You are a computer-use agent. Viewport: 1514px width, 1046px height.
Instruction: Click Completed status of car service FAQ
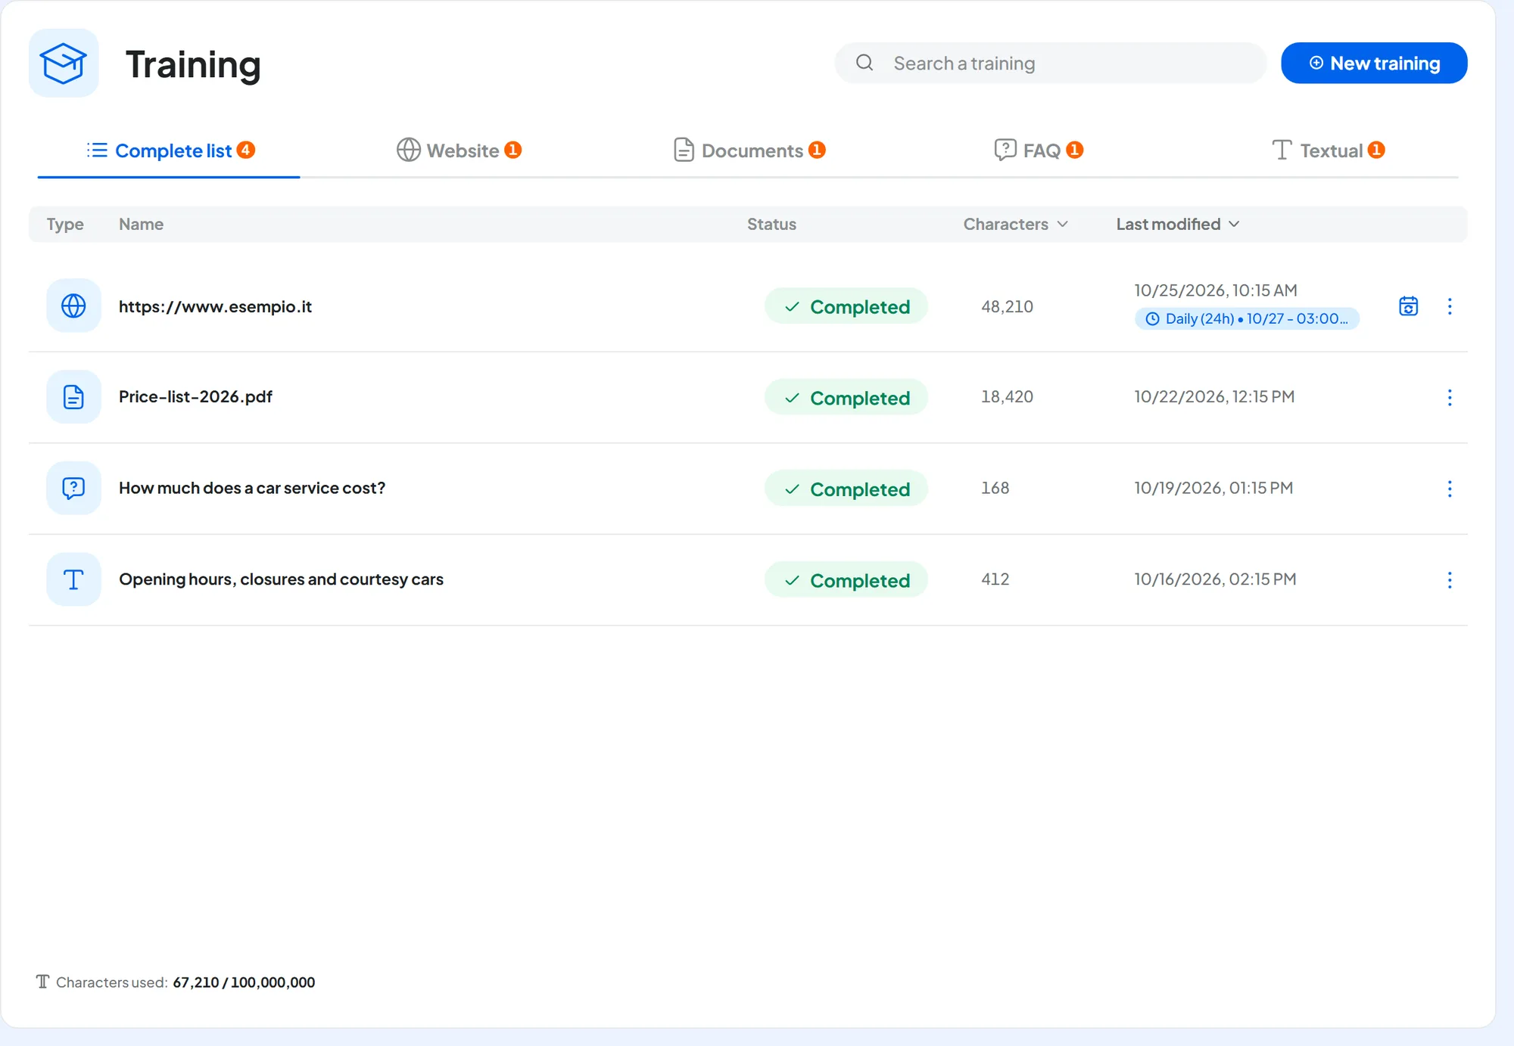[x=846, y=489]
